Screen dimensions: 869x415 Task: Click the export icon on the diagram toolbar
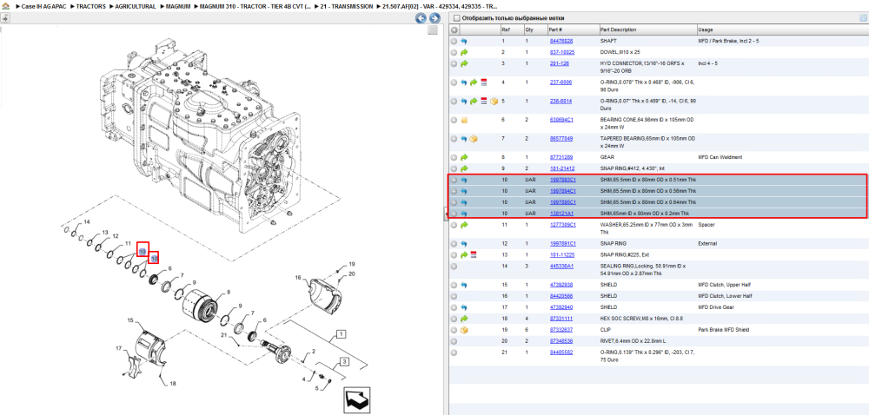[x=5, y=17]
